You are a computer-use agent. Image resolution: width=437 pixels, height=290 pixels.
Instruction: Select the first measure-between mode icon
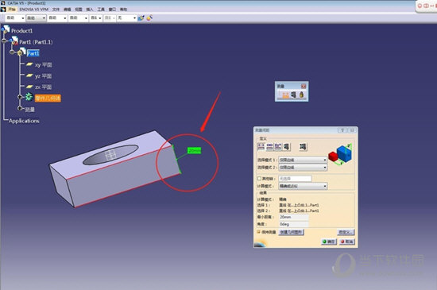[261, 146]
